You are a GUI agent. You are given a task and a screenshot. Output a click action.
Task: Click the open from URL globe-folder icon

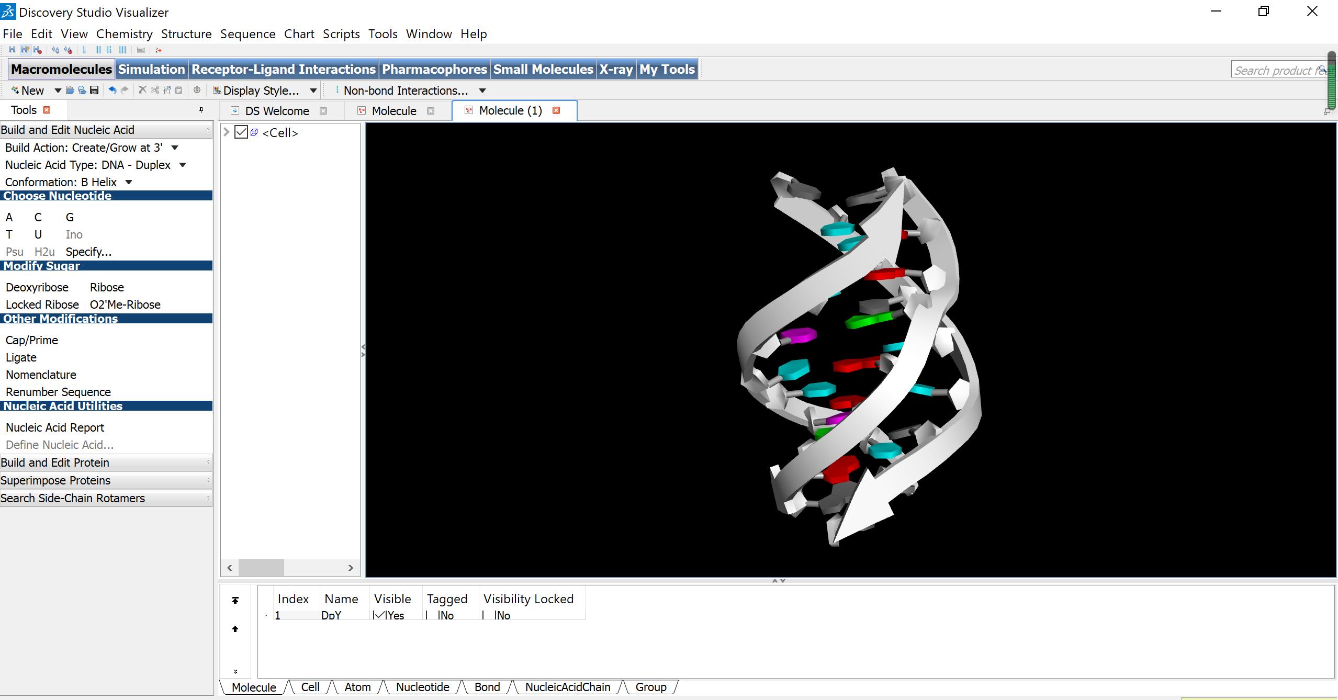pyautogui.click(x=82, y=91)
